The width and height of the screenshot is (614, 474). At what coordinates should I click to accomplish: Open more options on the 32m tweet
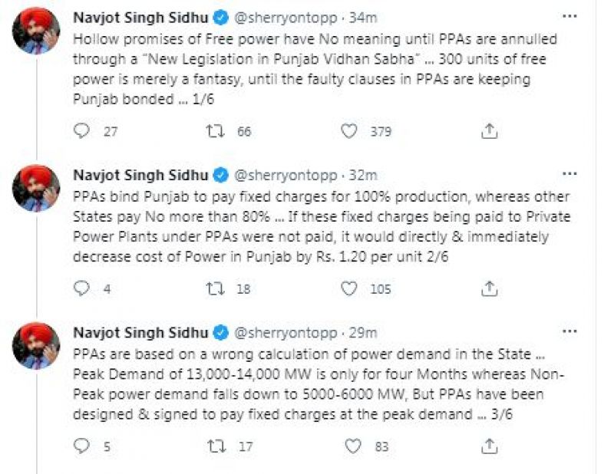click(x=570, y=174)
